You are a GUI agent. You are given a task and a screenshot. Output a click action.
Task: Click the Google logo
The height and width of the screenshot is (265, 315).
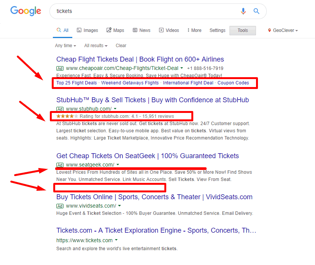point(26,11)
